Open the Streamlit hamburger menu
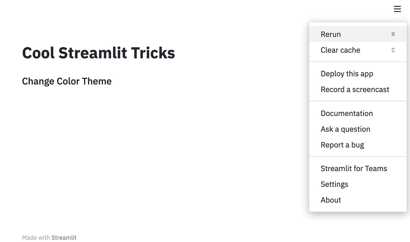 [397, 9]
